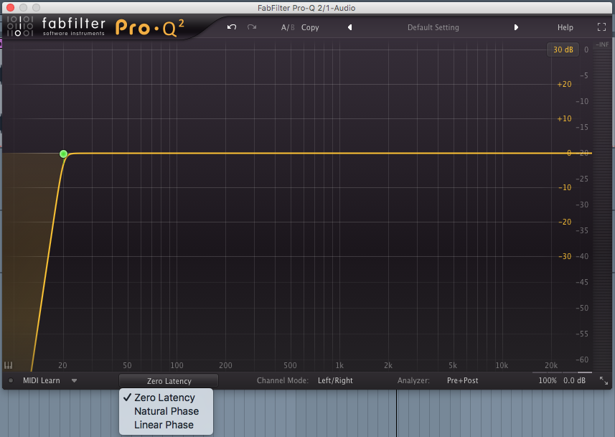
Task: Click the FabFilter logo icon
Action: [x=19, y=27]
